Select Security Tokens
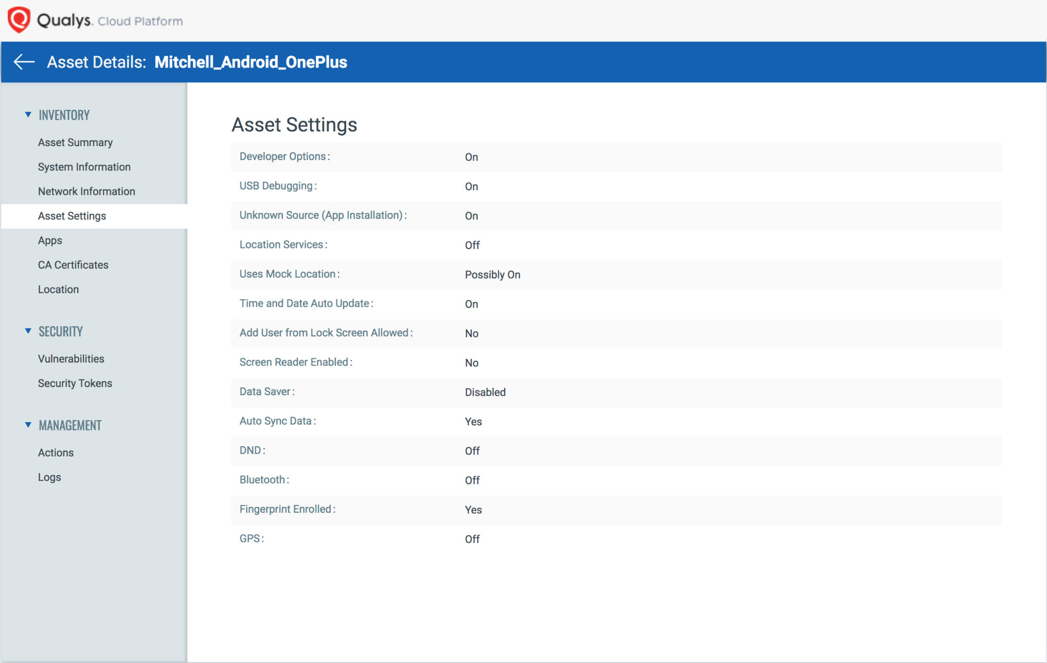Screen dimensions: 1047x663 pos(75,383)
